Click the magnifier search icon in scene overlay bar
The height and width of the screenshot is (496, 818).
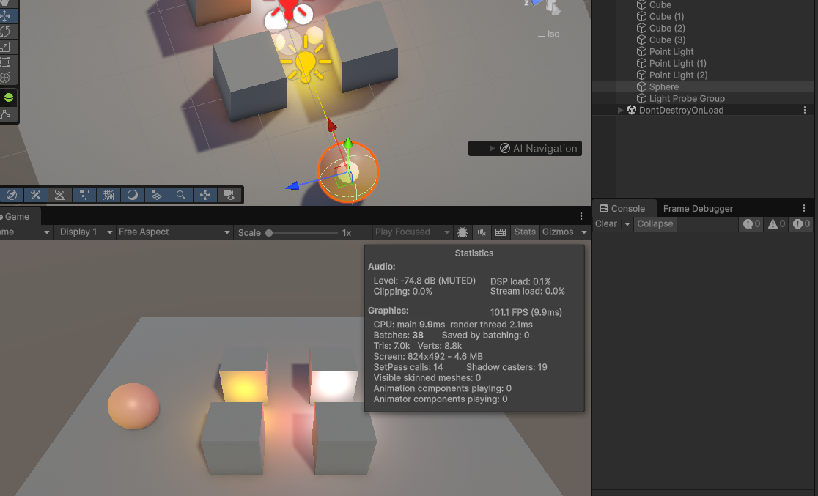180,195
